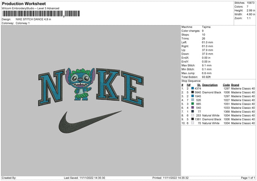Select the 'St.' column header
Screen dimensions: 257x181
[x=199, y=85]
